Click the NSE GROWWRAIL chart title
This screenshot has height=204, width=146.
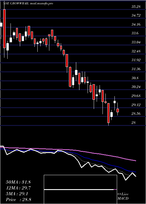[x=28, y=3]
